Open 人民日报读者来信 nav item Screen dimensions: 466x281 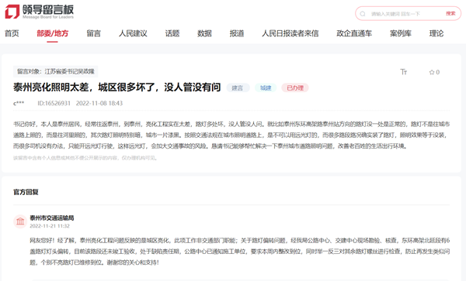point(290,33)
